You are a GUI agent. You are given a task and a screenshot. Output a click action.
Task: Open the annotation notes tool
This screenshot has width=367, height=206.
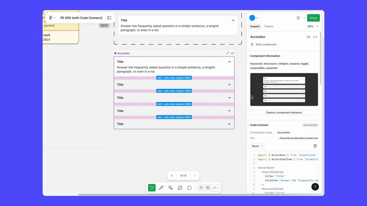pyautogui.click(x=180, y=187)
